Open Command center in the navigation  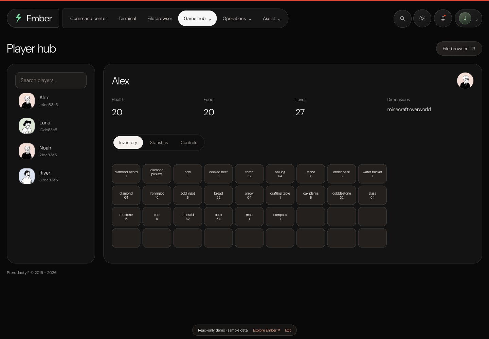coord(89,18)
